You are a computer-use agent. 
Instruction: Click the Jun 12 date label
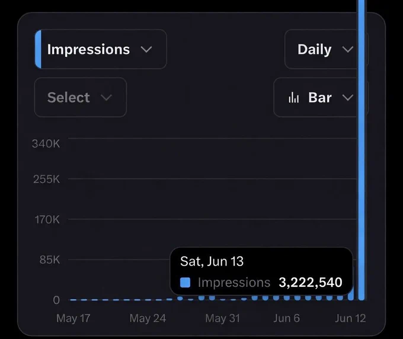tap(350, 318)
